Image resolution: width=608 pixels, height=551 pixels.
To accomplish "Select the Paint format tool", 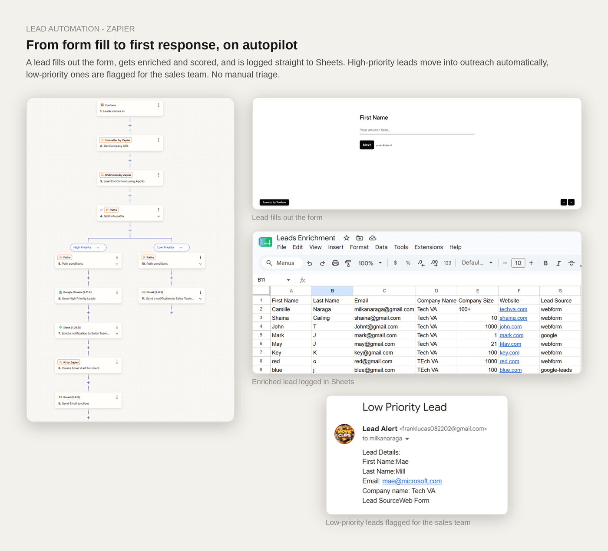I will tap(348, 263).
